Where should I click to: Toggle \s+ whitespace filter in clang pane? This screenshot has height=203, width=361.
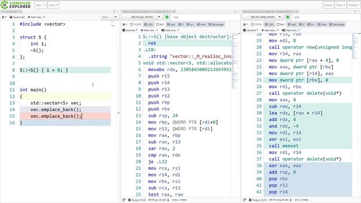click(x=311, y=24)
